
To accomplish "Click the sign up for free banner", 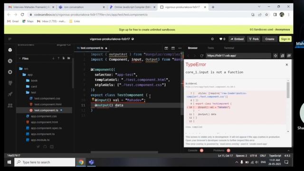I will (x=147, y=29).
